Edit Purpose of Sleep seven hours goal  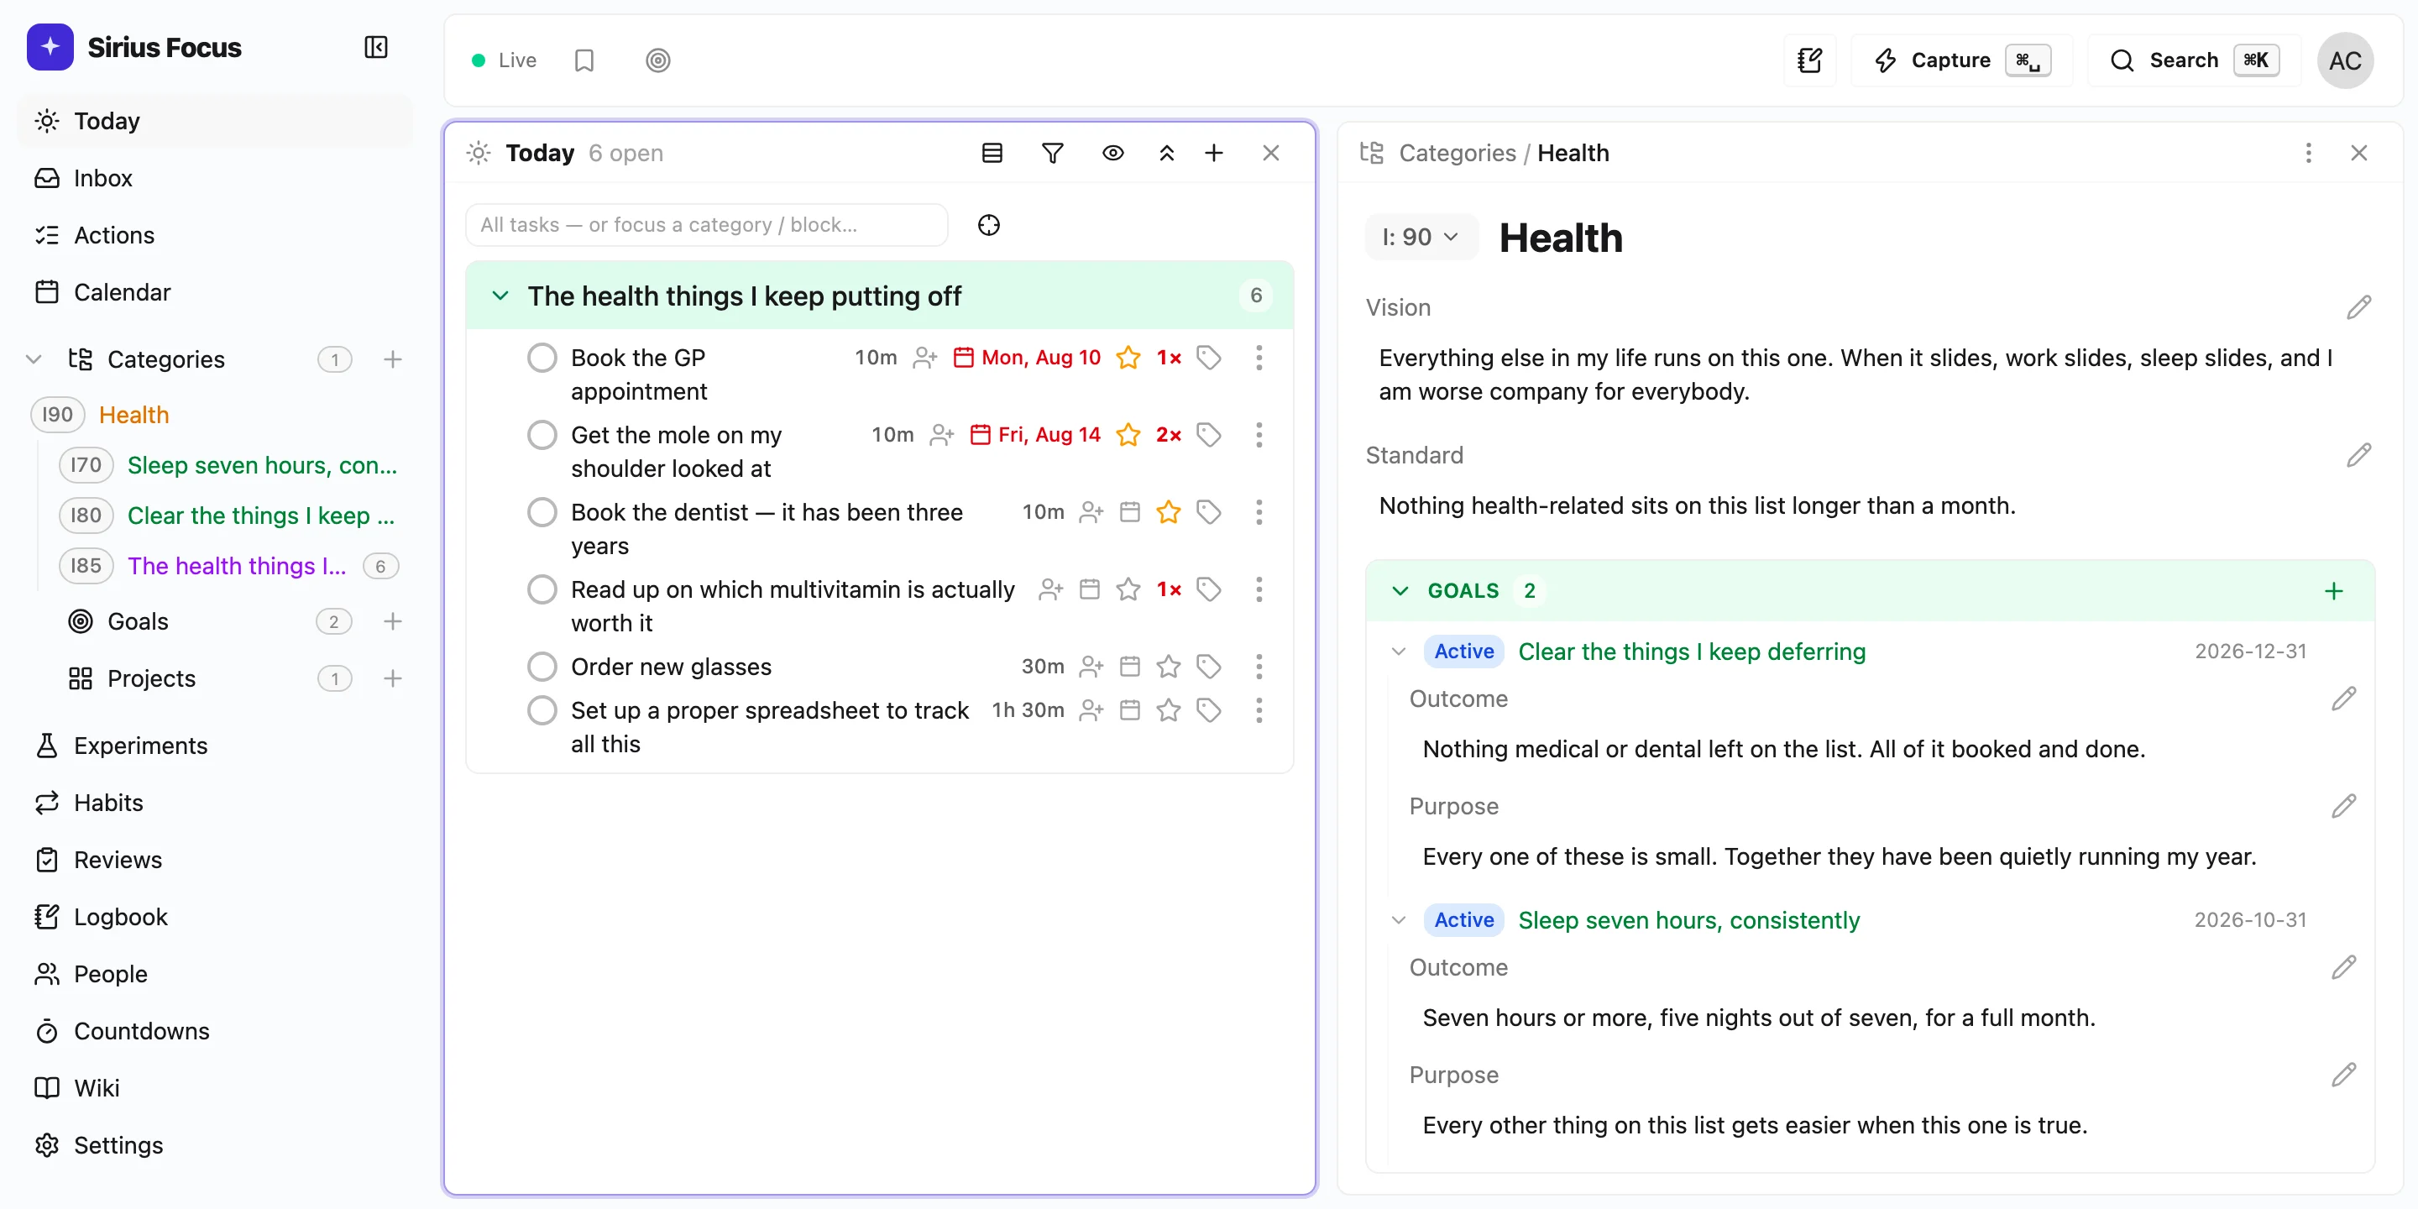2343,1075
